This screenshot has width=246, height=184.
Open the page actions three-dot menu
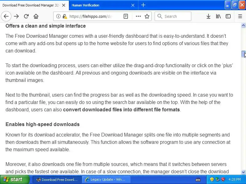(138, 16)
